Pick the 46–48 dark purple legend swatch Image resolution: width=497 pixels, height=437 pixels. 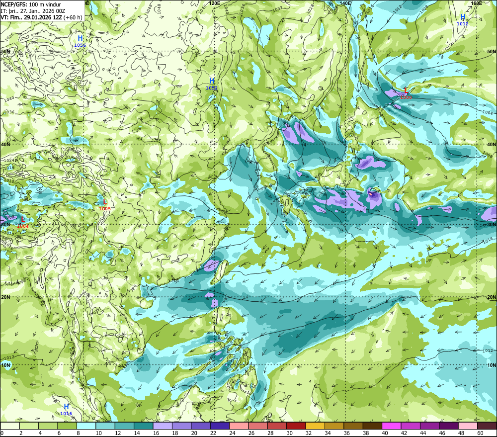[449, 426]
